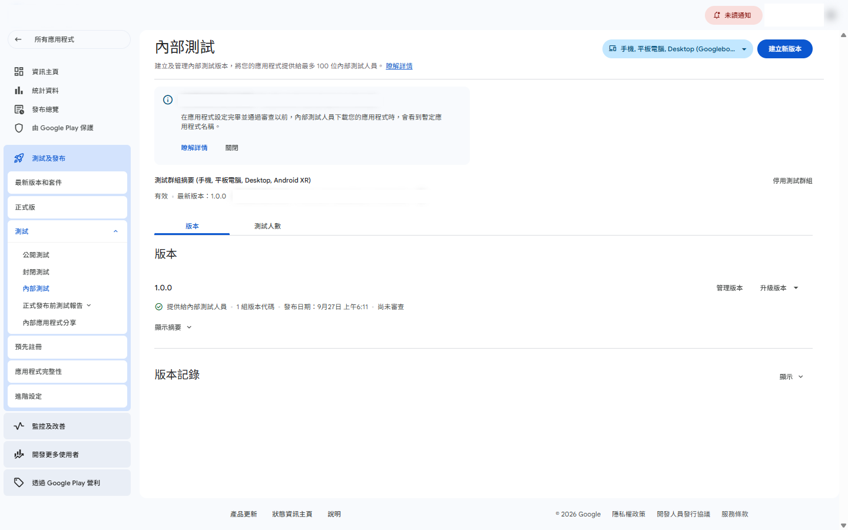
Task: Switch to the 測試人數 tab
Action: [267, 226]
